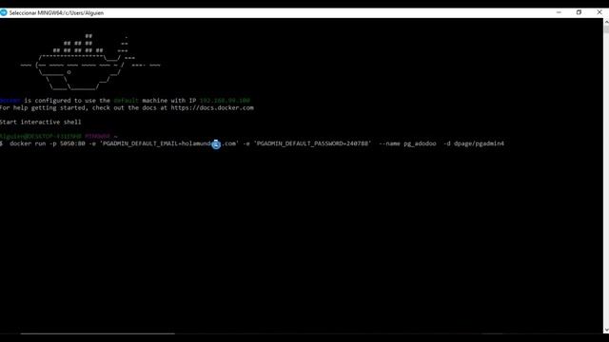Minimize the MINGW64 terminal window
Viewport: 609px width, 342px height.
[559, 12]
